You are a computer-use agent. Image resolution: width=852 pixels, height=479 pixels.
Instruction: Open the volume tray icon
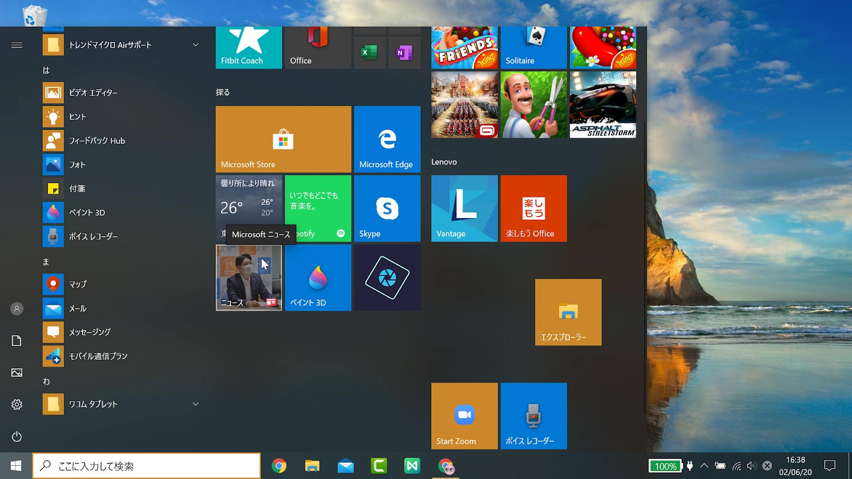point(751,466)
